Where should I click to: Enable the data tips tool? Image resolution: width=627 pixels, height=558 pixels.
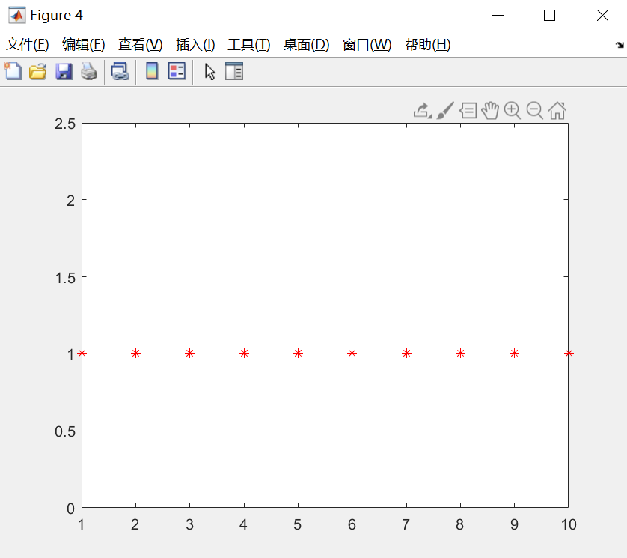click(468, 111)
